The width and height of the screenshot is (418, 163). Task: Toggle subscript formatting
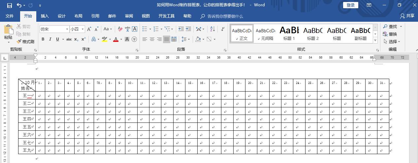point(76,39)
